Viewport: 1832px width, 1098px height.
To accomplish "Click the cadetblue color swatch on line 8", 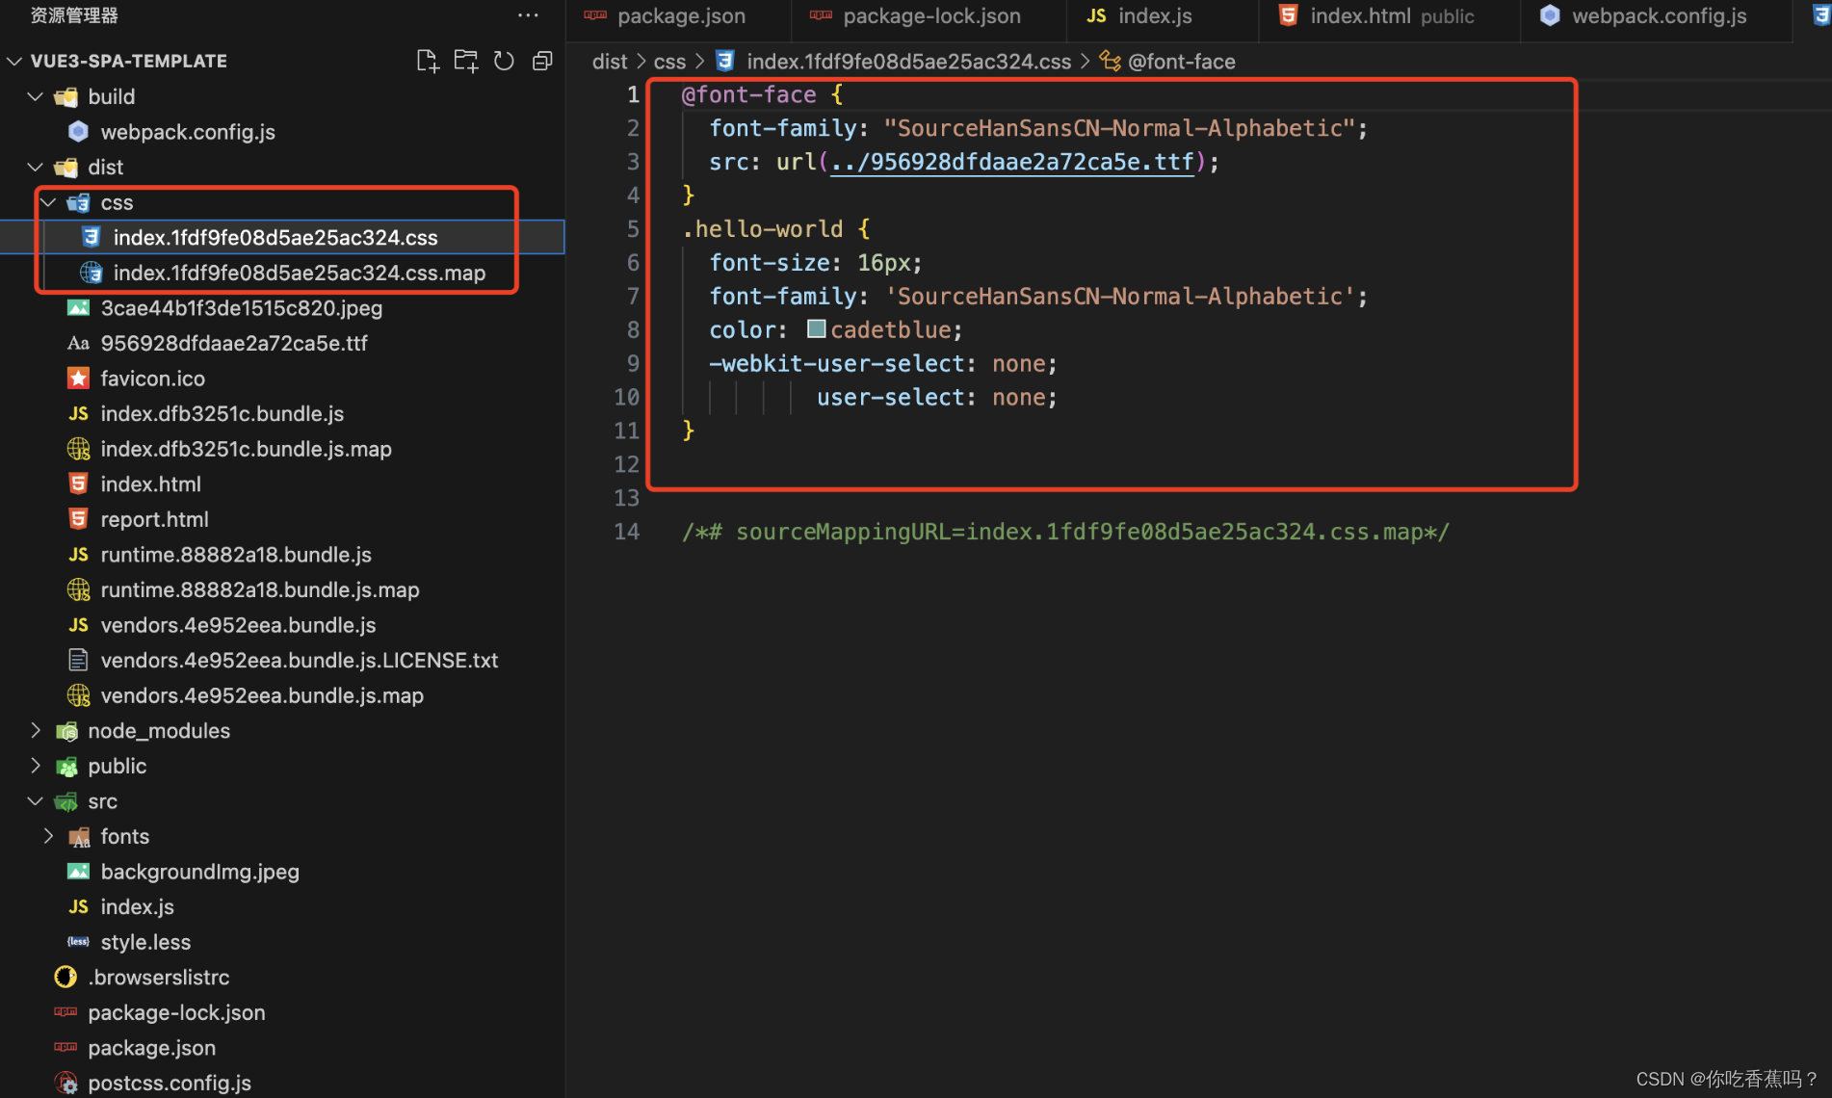I will click(816, 329).
